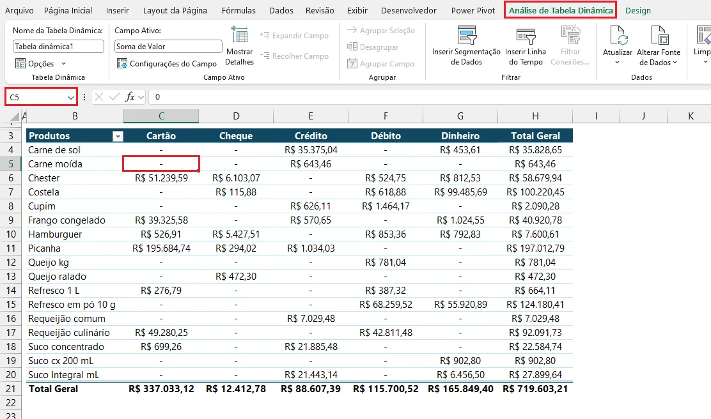Switch to Power Pivot tab
Viewport: 711px width, 419px height.
473,10
